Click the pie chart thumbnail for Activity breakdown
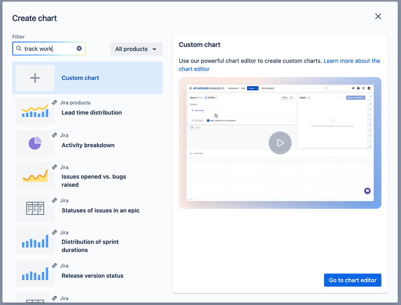401x305 pixels. [x=35, y=143]
